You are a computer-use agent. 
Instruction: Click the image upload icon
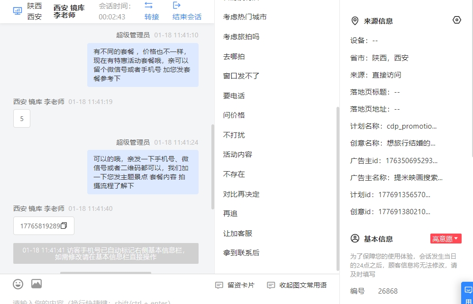point(36,284)
